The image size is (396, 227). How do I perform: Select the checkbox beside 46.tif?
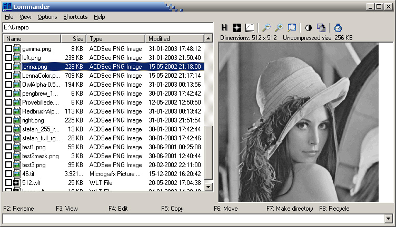click(8, 173)
